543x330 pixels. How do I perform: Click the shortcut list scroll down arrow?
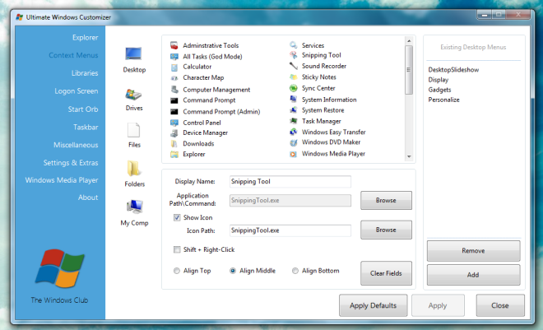pos(409,156)
